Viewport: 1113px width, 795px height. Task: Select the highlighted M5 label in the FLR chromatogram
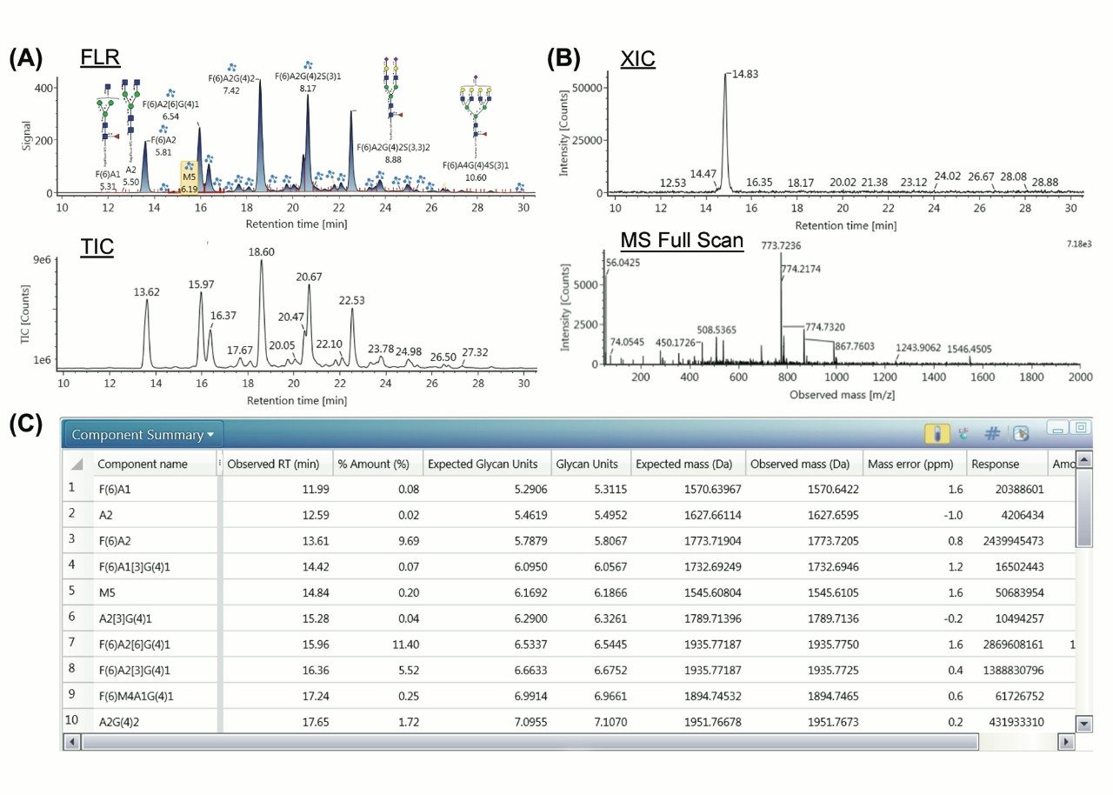click(190, 177)
